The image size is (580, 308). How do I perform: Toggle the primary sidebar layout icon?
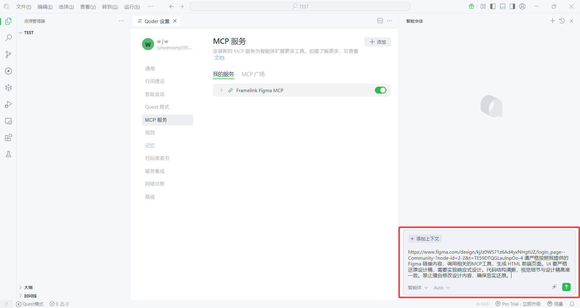pyautogui.click(x=493, y=6)
